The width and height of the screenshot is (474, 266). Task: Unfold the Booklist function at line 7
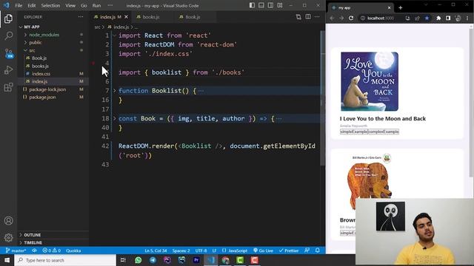115,90
